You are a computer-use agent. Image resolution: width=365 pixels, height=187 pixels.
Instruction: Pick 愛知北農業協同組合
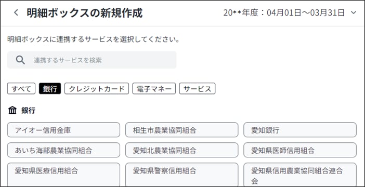coord(182,150)
